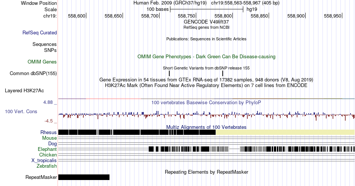The width and height of the screenshot is (355, 186).
Task: Select the Dog alignment label
Action: (52, 144)
